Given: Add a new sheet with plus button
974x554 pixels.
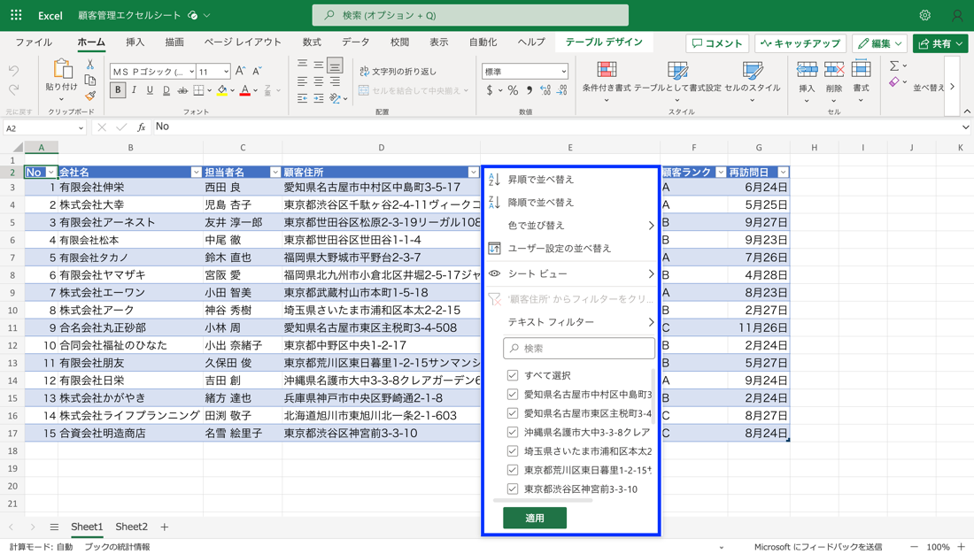Looking at the screenshot, I should [x=165, y=527].
